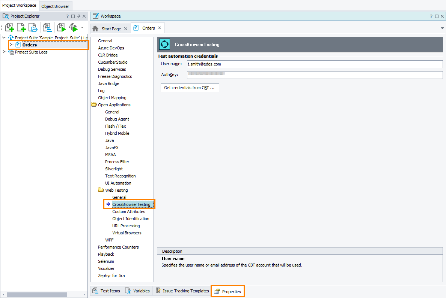Screen dimensions: 446x298
Task: Open the workspace tabs list arrow
Action: click(442, 28)
